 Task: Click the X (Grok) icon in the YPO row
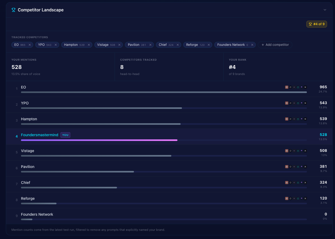pyautogui.click(x=305, y=103)
